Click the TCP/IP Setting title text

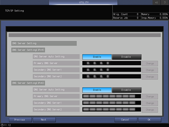click(14, 11)
